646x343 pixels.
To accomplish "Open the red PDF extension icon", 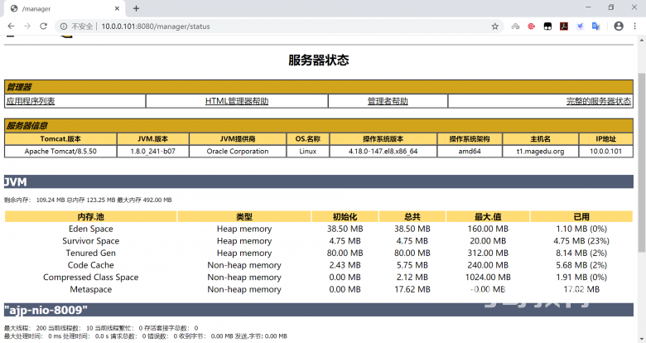I will point(564,27).
